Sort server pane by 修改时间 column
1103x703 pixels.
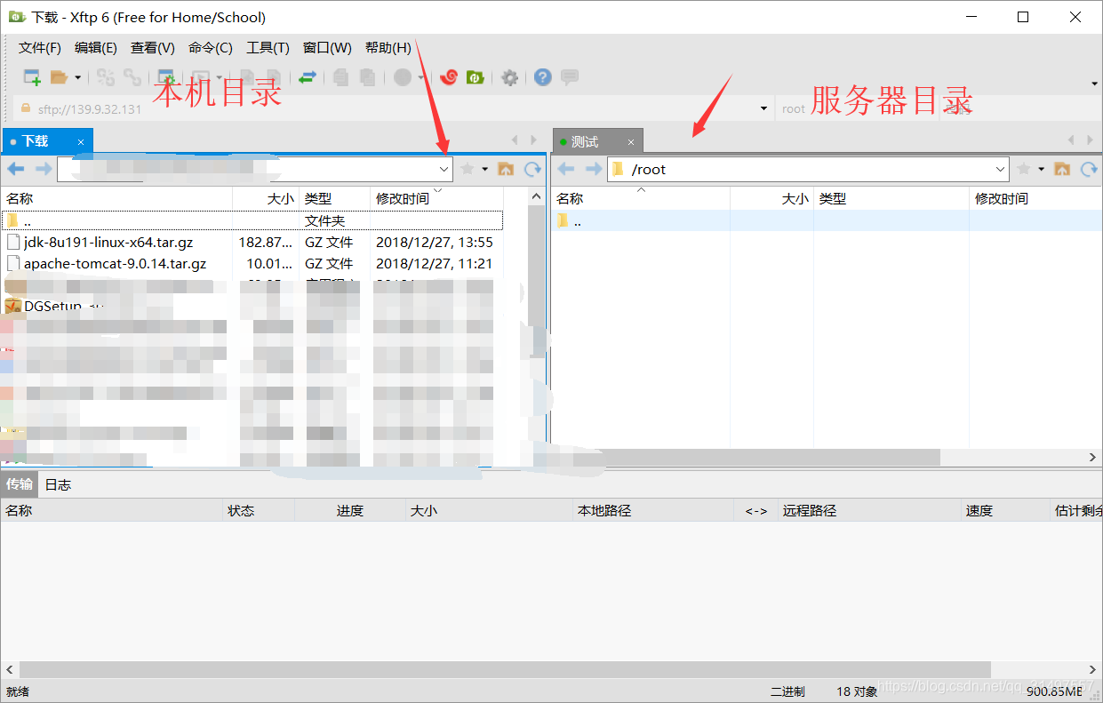[x=1034, y=198]
